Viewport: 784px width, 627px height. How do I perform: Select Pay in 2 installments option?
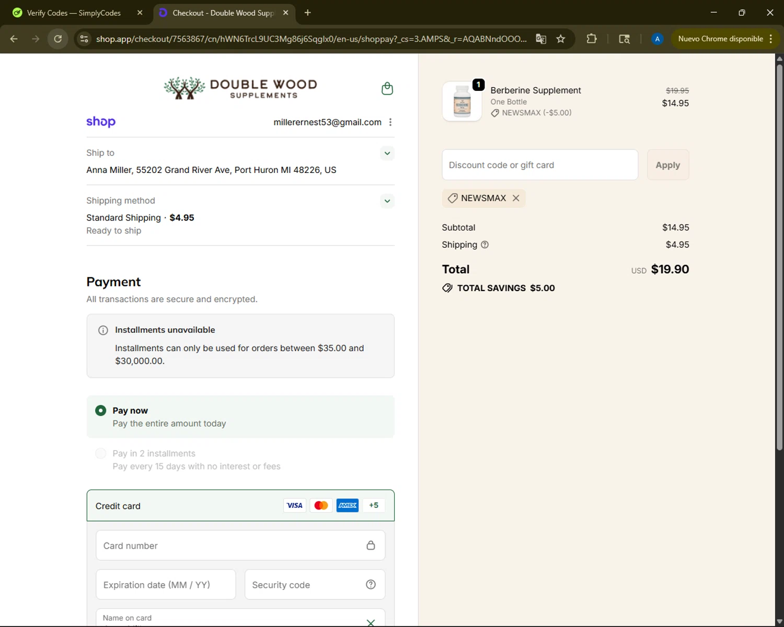pyautogui.click(x=101, y=454)
